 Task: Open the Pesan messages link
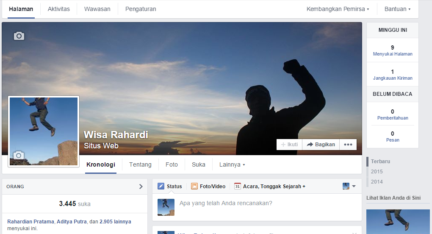coord(393,140)
